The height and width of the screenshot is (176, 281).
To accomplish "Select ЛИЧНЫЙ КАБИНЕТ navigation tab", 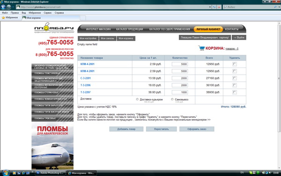I will click(208, 29).
